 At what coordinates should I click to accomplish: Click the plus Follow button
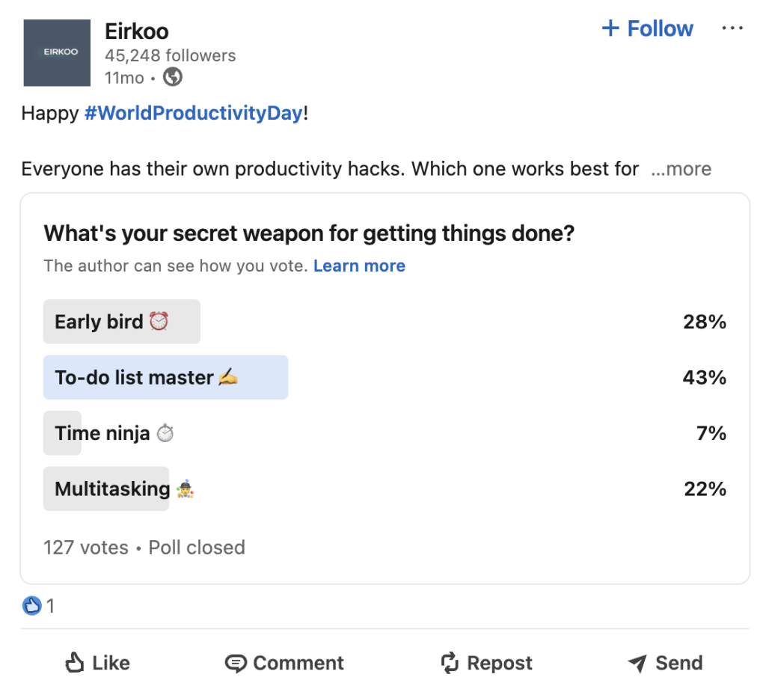click(x=647, y=29)
